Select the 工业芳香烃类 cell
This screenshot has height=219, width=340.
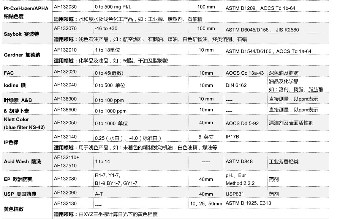[284, 162]
